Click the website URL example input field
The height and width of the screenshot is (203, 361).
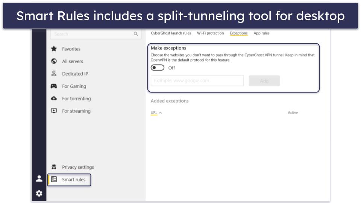(197, 81)
